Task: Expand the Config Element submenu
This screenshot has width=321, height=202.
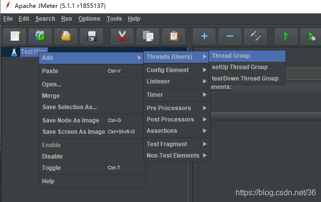Action: tap(176, 70)
